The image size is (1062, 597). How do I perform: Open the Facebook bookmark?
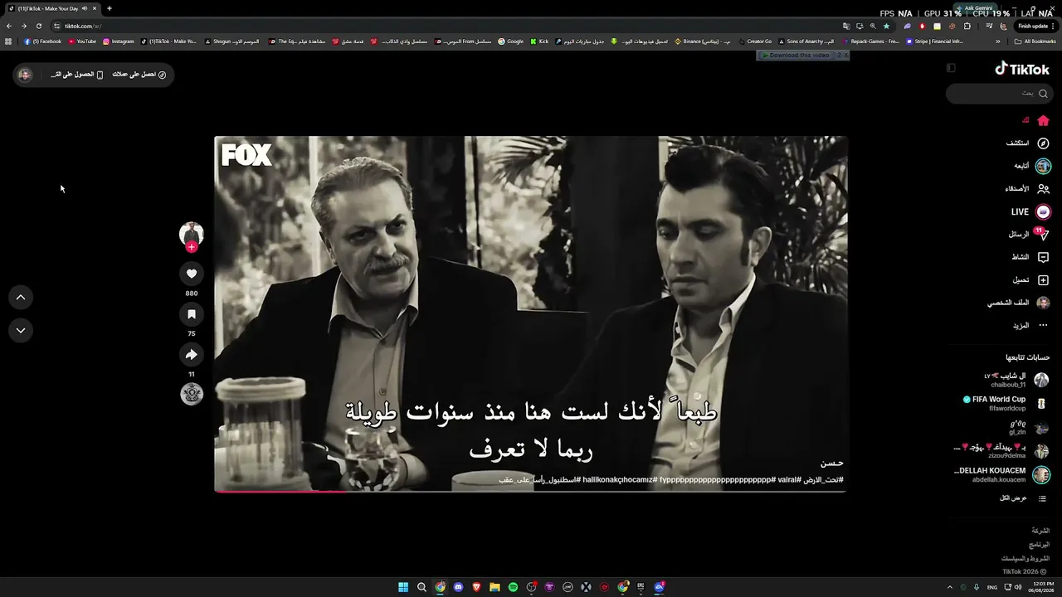(42, 41)
